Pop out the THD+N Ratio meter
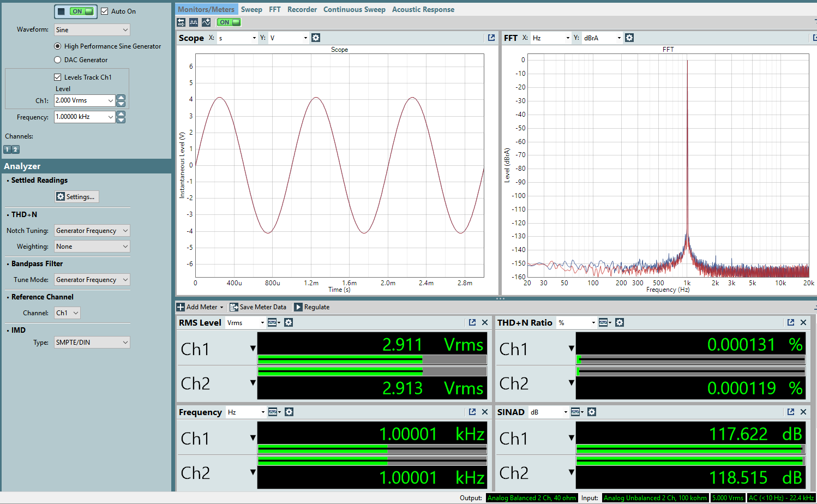 coord(791,322)
